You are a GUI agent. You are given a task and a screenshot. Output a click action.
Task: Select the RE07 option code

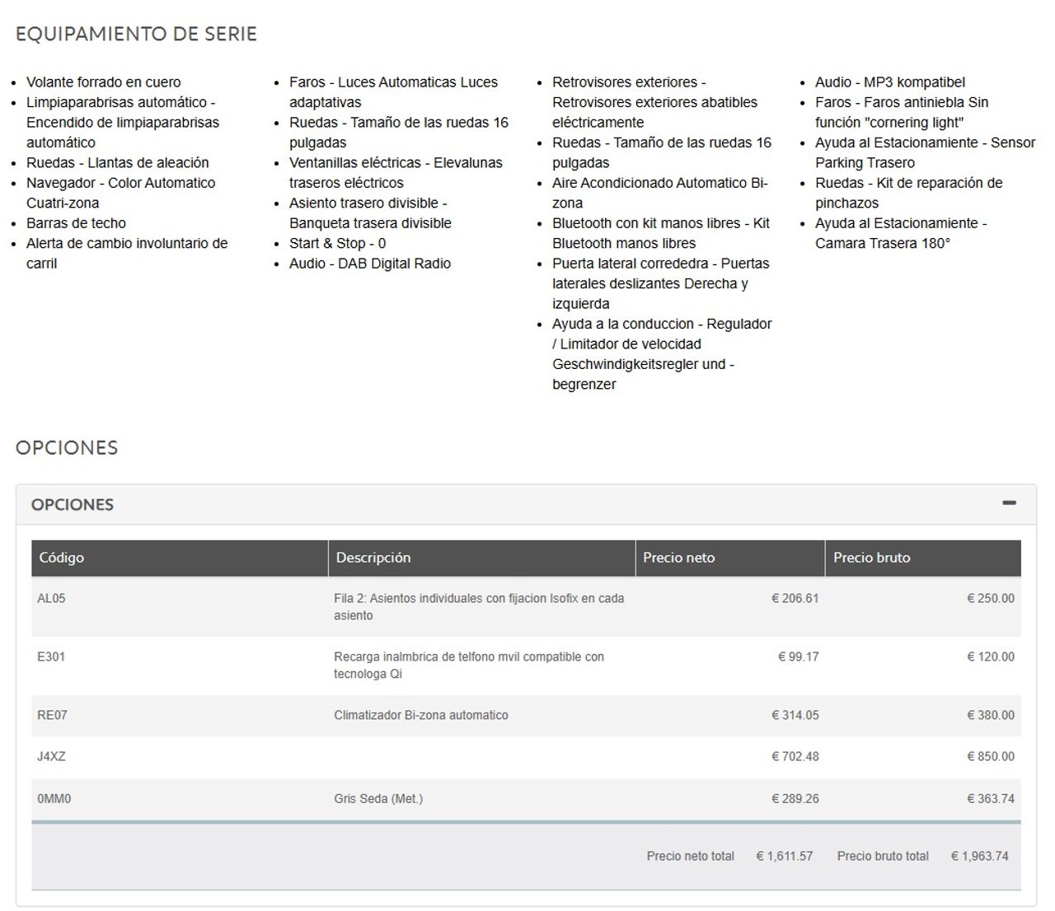pyautogui.click(x=52, y=716)
